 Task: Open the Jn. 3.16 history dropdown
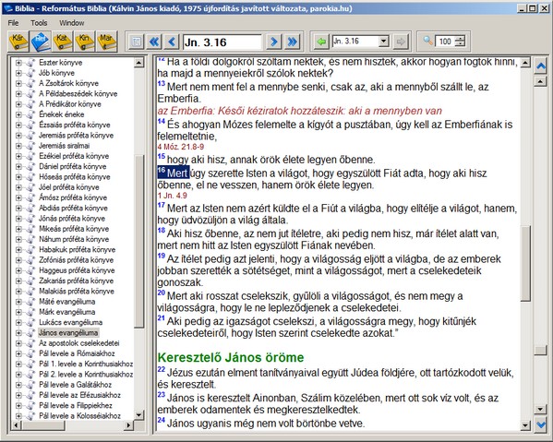pos(384,42)
